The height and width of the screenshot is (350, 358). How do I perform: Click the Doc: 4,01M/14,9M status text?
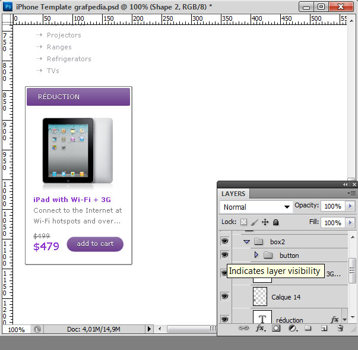pos(94,329)
